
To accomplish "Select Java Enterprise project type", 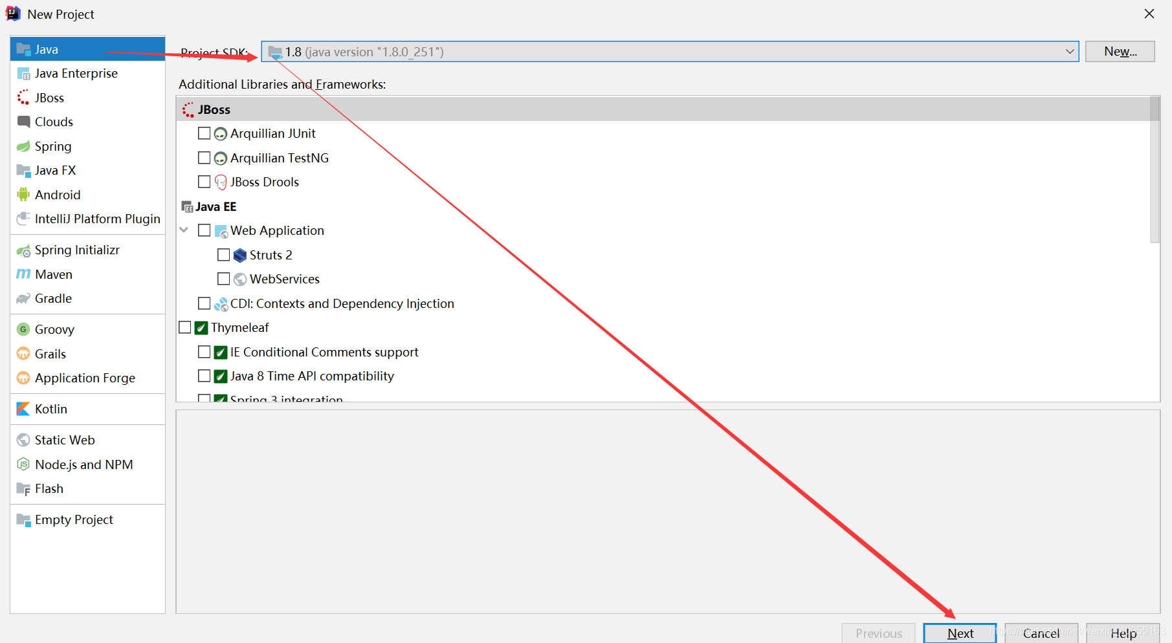I will click(88, 73).
